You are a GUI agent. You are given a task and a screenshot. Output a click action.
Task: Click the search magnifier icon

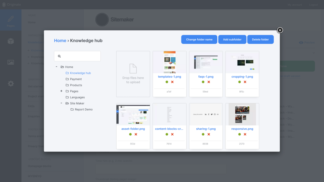tap(59, 56)
